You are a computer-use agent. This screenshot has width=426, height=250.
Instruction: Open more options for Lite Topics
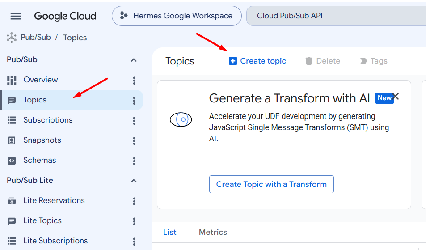tap(134, 221)
